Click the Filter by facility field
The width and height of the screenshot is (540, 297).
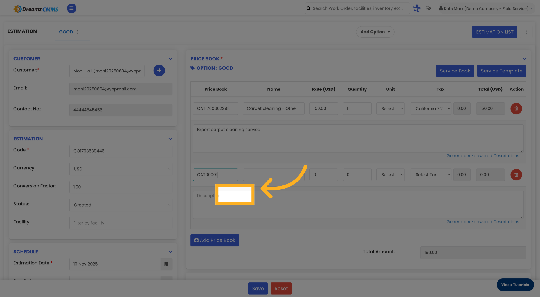pyautogui.click(x=121, y=223)
